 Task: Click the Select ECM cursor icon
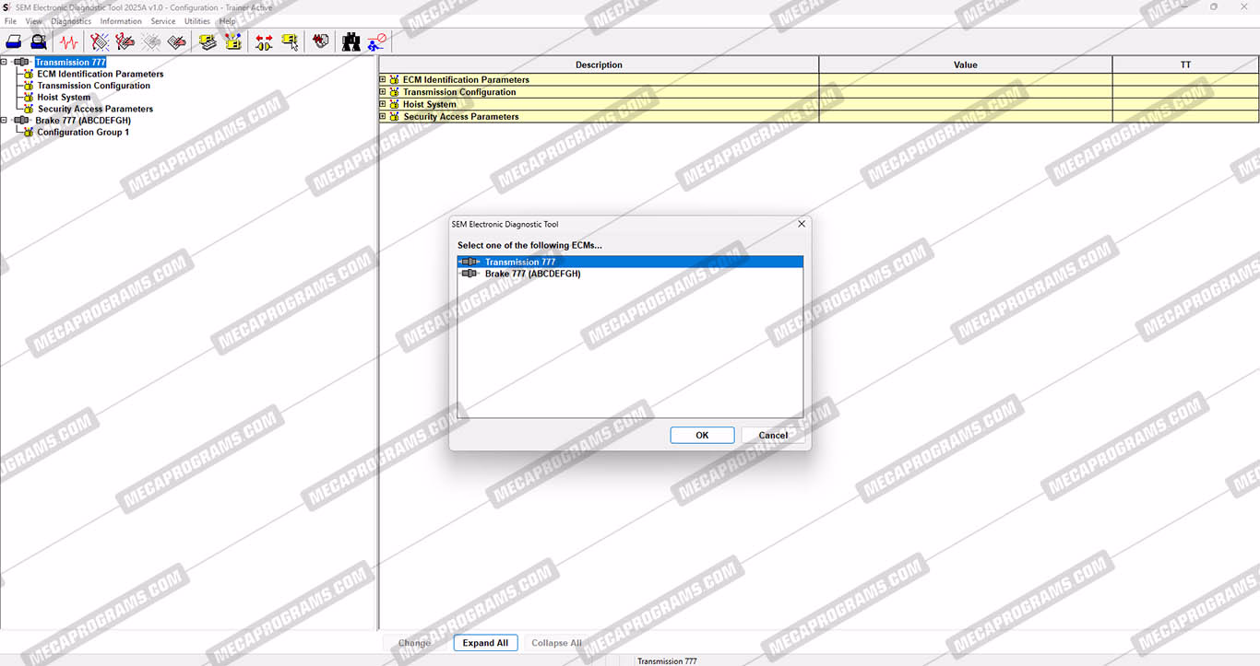(x=290, y=41)
